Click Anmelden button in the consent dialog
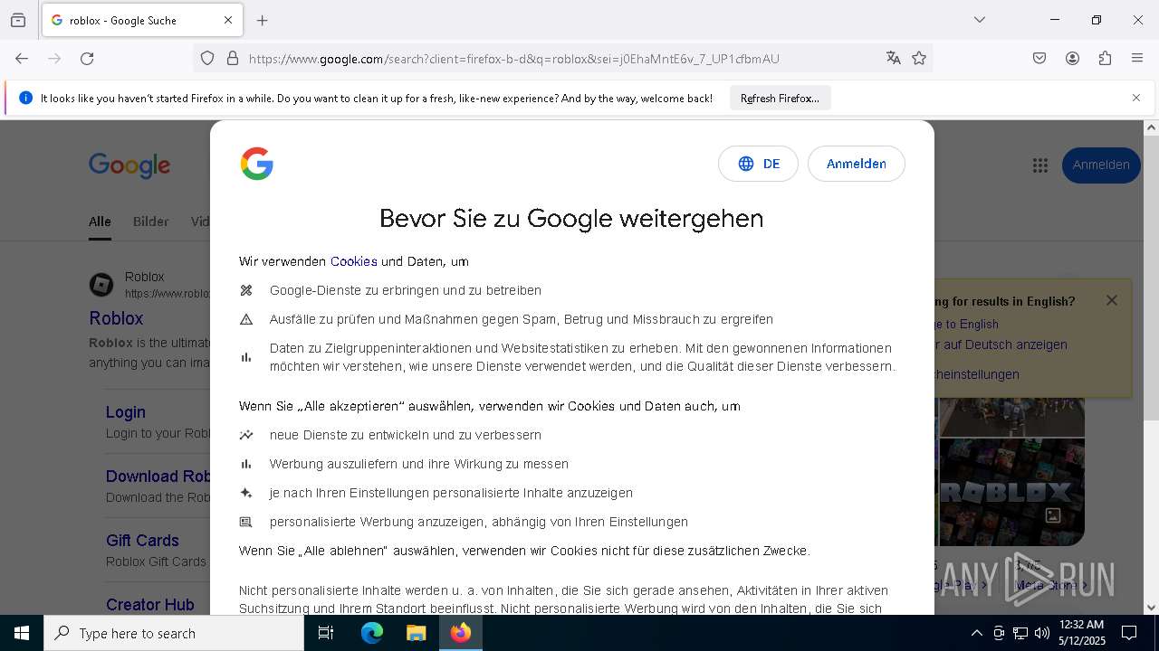1159x651 pixels. click(857, 164)
